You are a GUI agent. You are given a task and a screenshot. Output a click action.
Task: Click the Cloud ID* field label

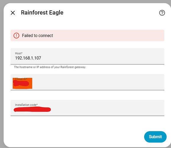(21, 79)
